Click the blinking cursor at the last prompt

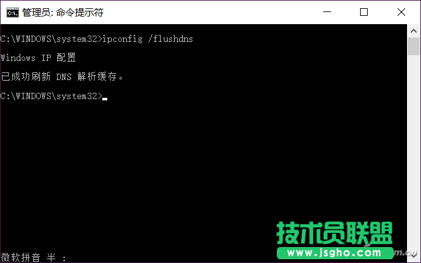[105, 99]
